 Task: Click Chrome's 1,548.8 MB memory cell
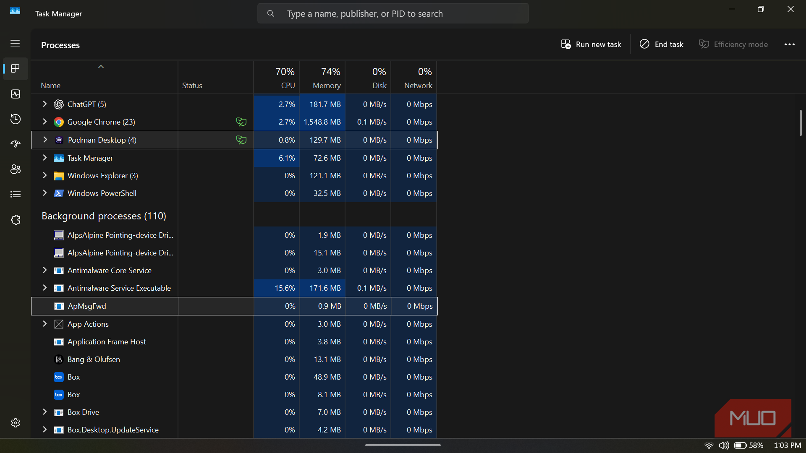point(322,122)
